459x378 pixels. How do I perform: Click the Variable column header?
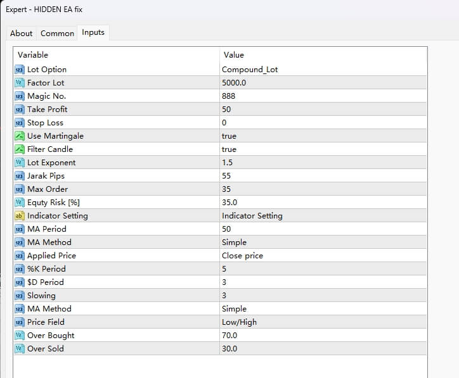point(33,55)
